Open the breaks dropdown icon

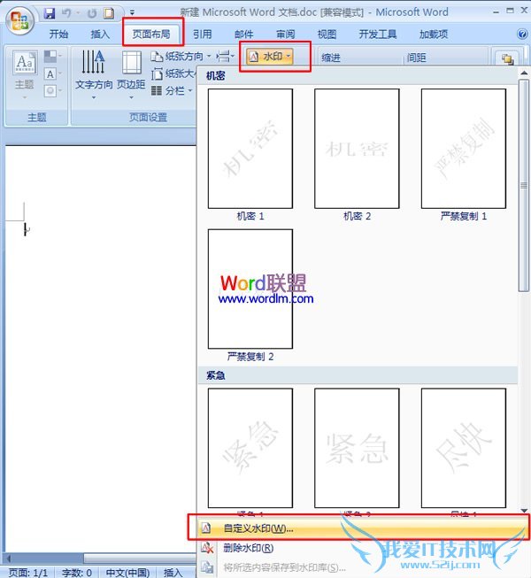tap(225, 57)
